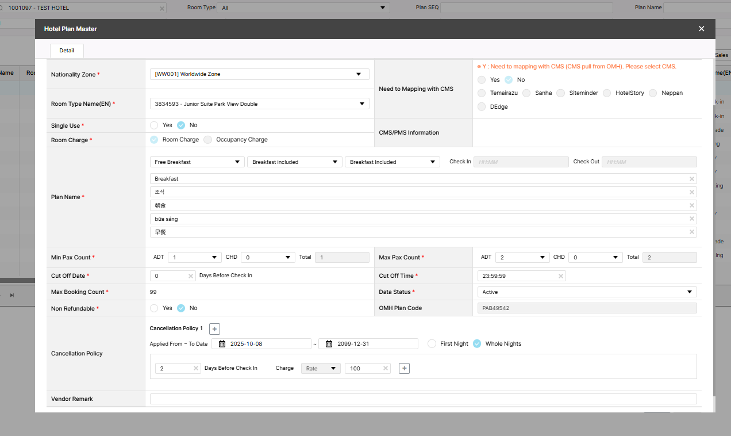Switch to the Detail tab
731x436 pixels.
67,51
